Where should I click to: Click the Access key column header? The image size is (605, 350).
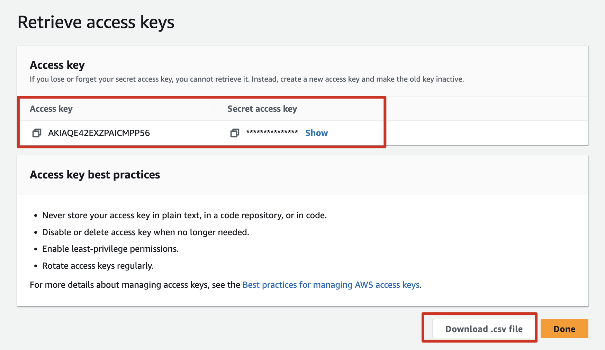[x=51, y=109]
